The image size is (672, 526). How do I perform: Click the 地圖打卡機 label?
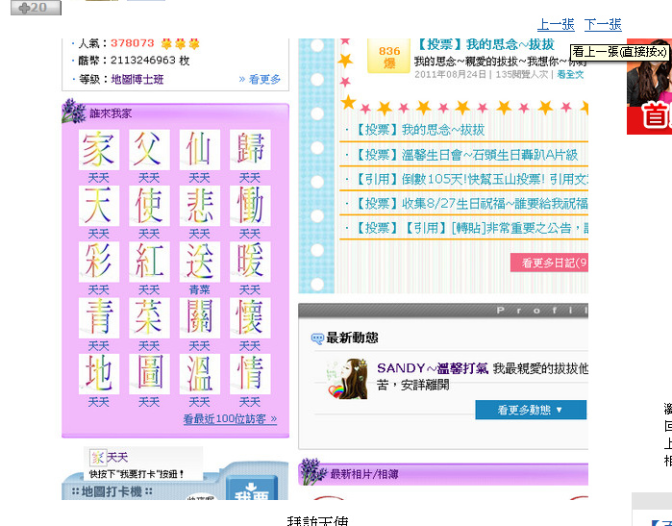(x=112, y=491)
